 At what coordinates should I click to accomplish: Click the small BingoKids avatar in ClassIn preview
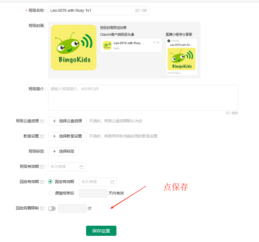107,45
